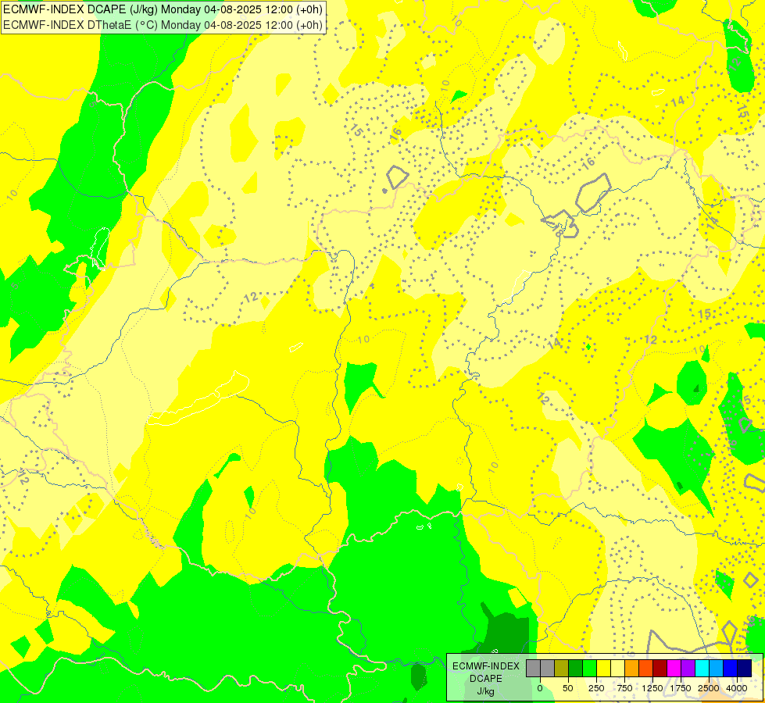Image resolution: width=765 pixels, height=703 pixels.
Task: Click the legend value 0
Action: click(540, 688)
